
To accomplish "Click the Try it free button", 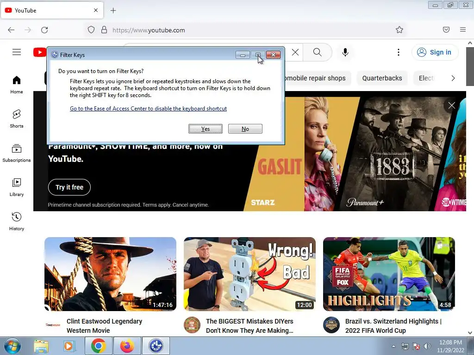I will click(x=69, y=187).
